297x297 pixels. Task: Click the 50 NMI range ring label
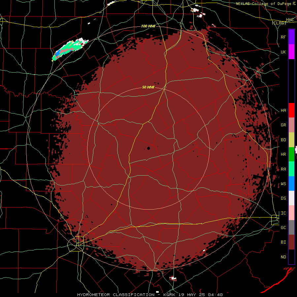point(148,87)
